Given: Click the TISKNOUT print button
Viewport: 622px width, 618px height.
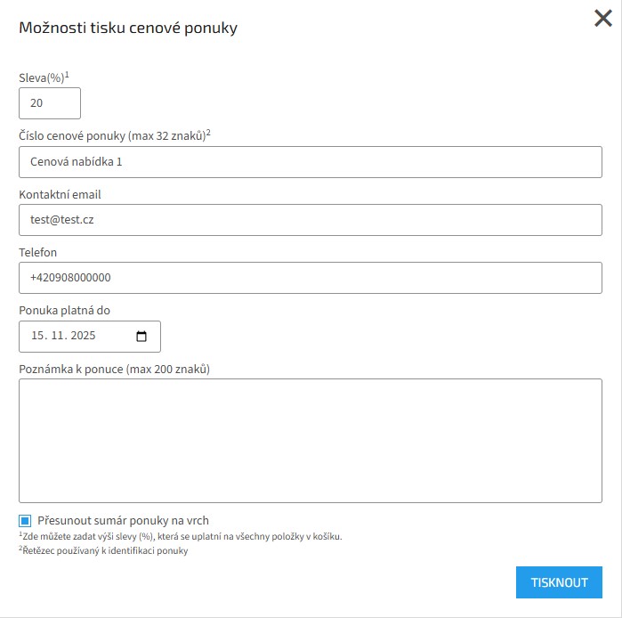Looking at the screenshot, I should point(559,582).
